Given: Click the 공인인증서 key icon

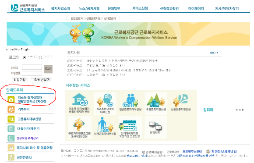Looking at the screenshot, I should click(11, 157).
